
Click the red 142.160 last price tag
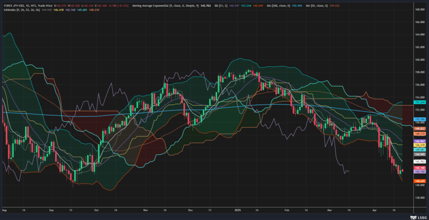[420, 168]
